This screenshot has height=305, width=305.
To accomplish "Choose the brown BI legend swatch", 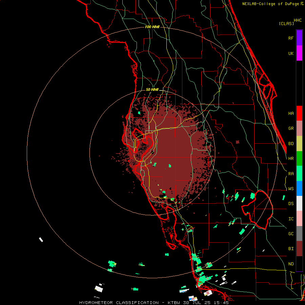I will point(299,249).
